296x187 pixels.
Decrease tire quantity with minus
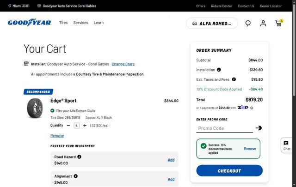click(x=68, y=126)
